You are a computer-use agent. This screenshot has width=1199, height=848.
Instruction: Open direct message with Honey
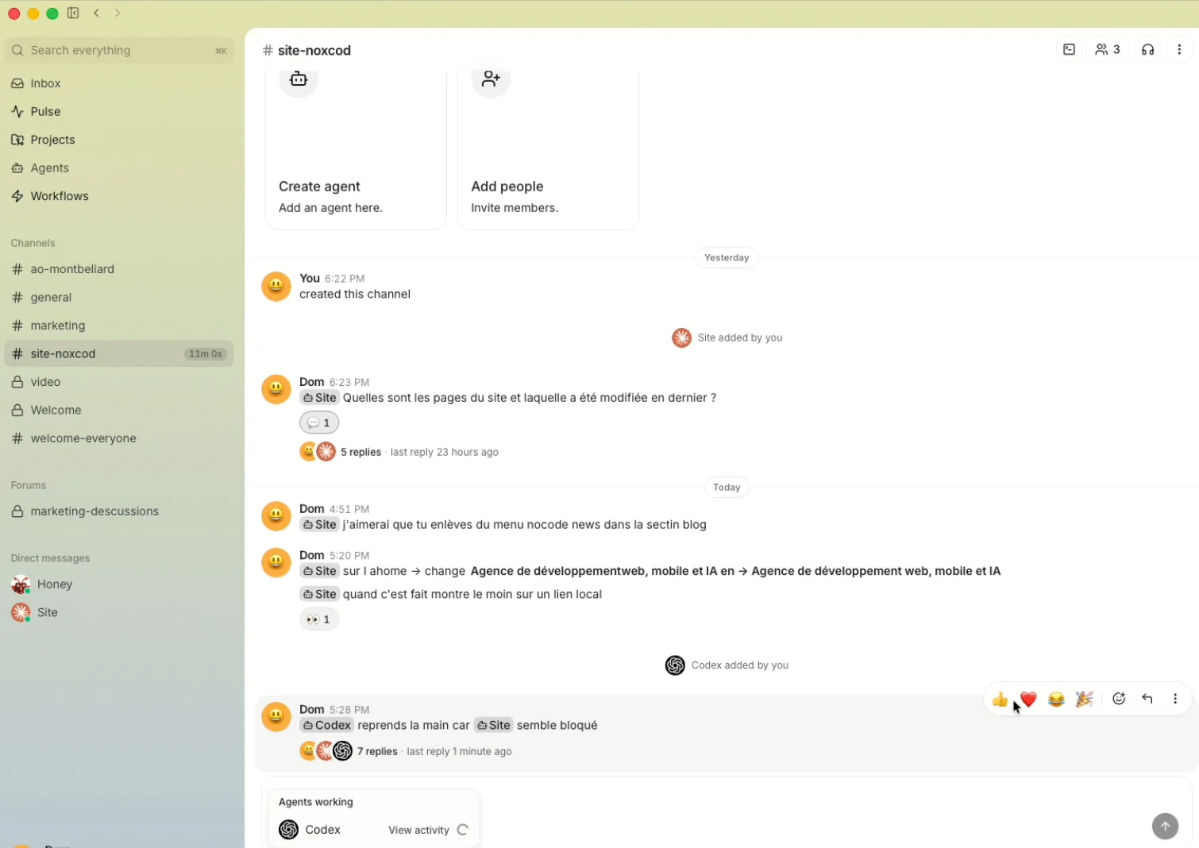tap(119, 584)
